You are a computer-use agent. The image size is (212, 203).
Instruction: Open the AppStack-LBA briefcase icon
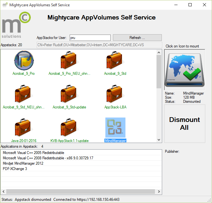pos(115,94)
